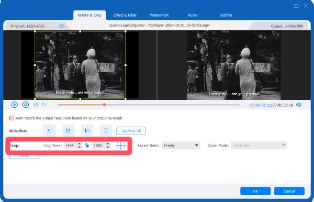
Task: Click the top-left crop handle
Action: coord(35,31)
